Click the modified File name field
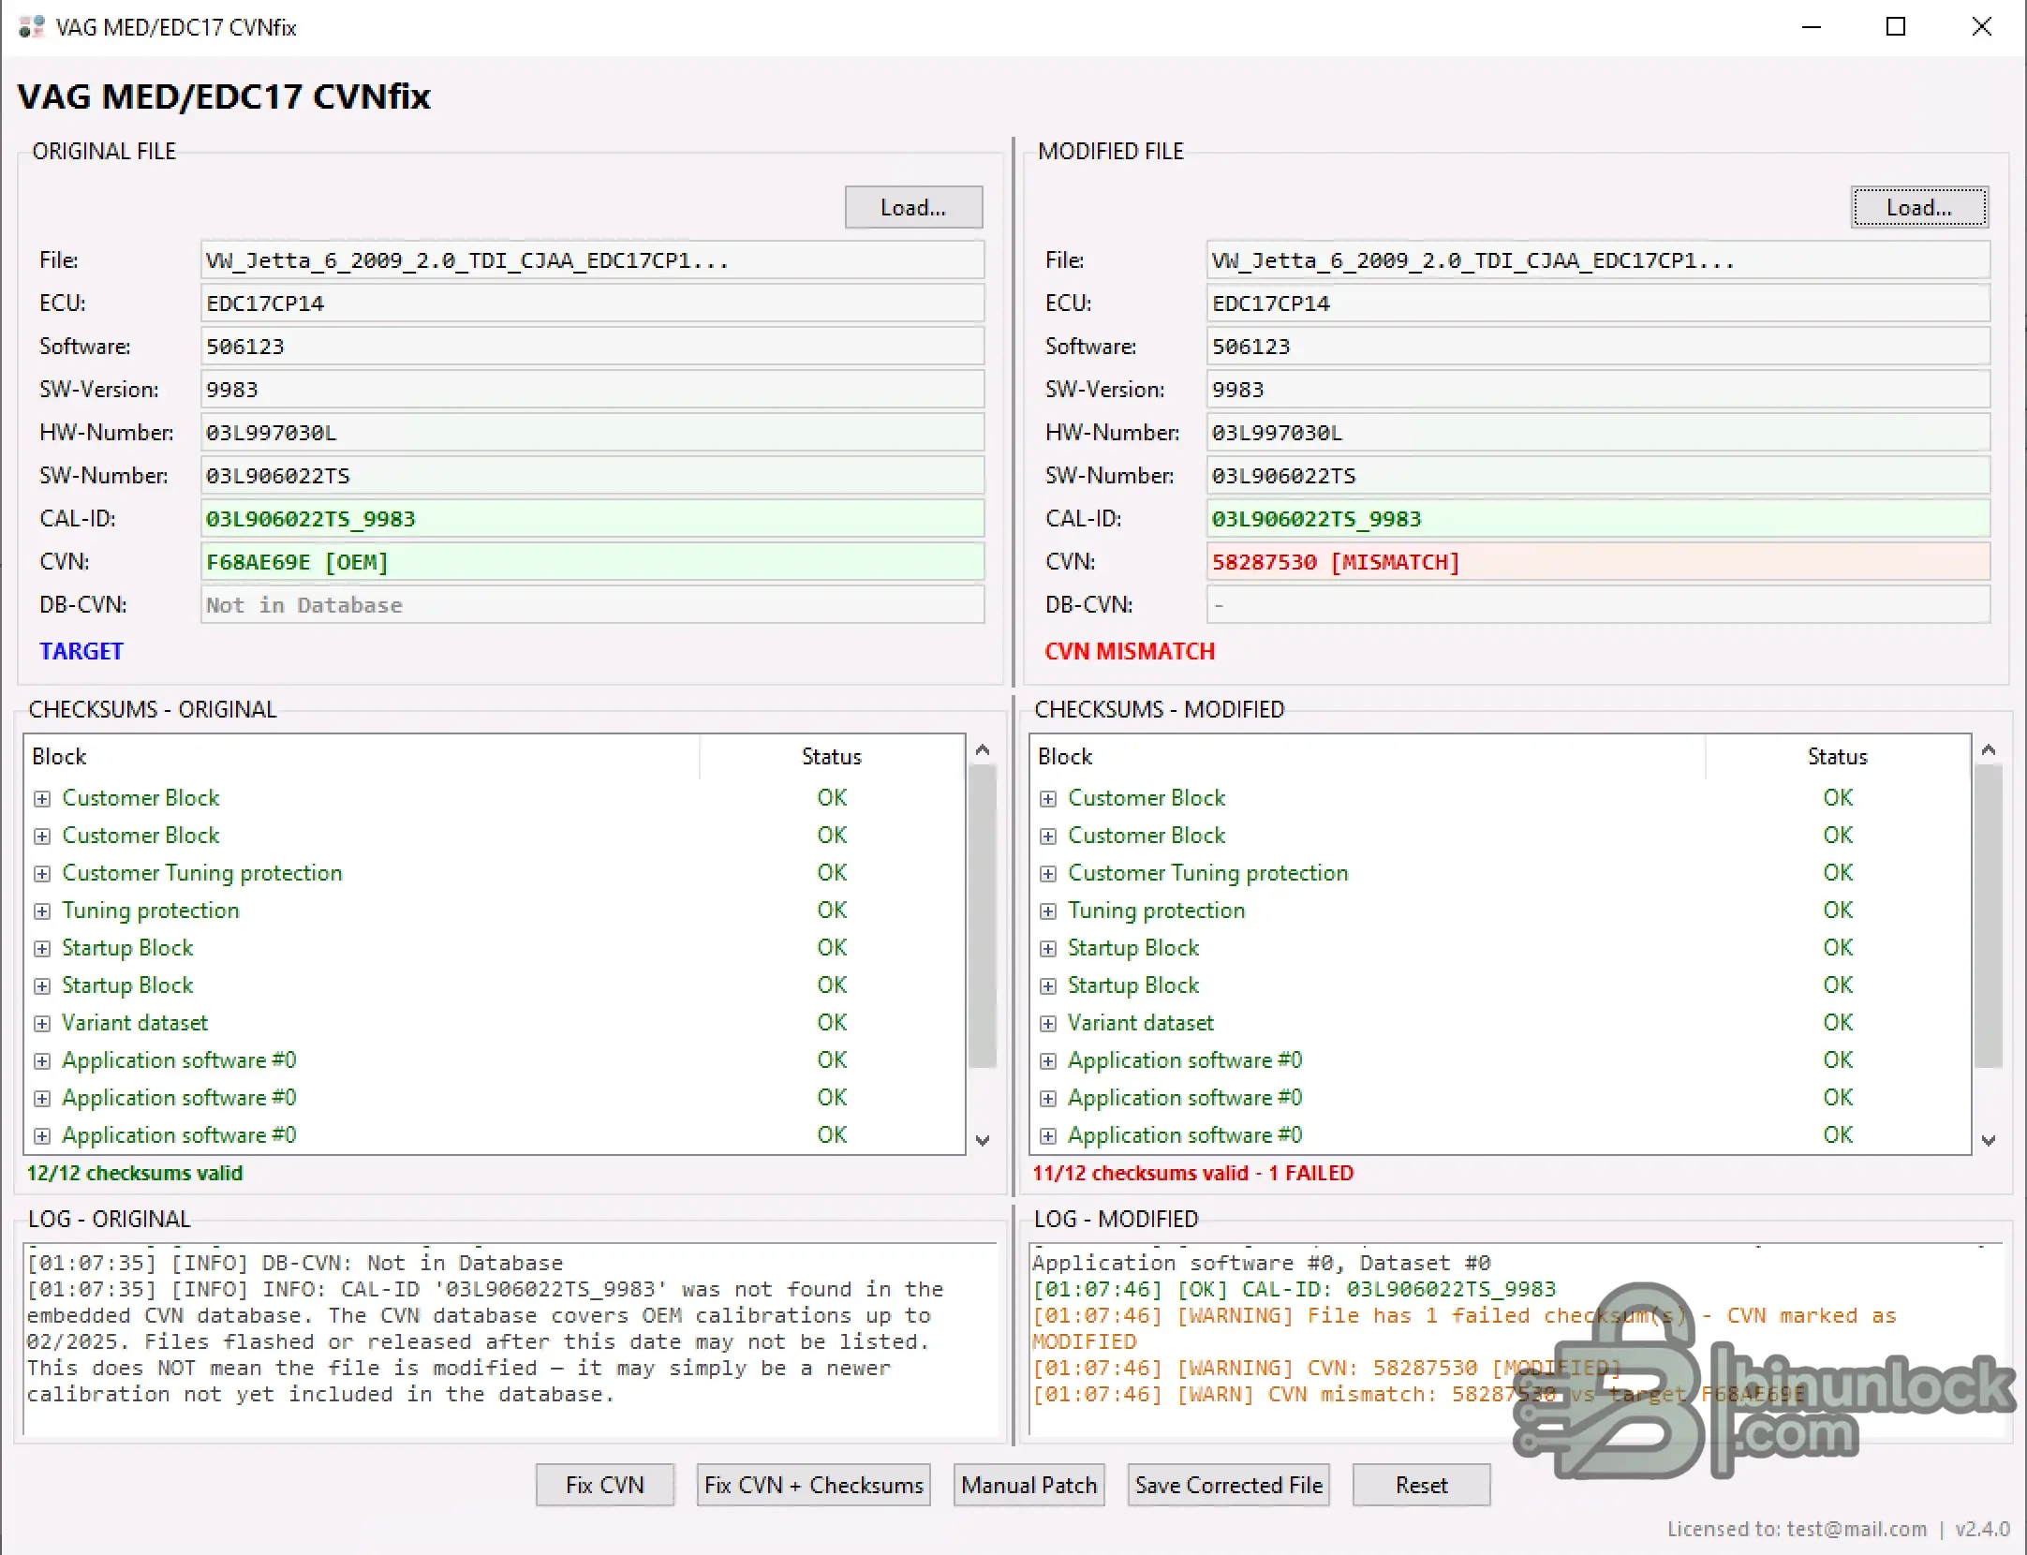Screen dimensions: 2027x1555 click(x=1598, y=260)
